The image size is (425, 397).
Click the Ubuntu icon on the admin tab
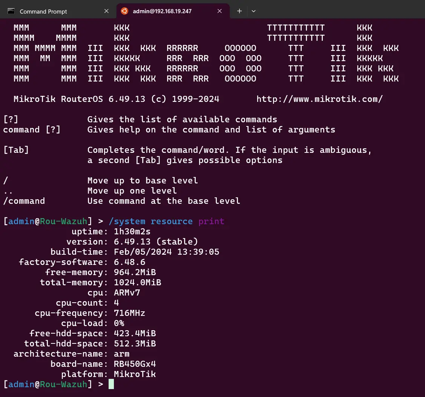[124, 11]
